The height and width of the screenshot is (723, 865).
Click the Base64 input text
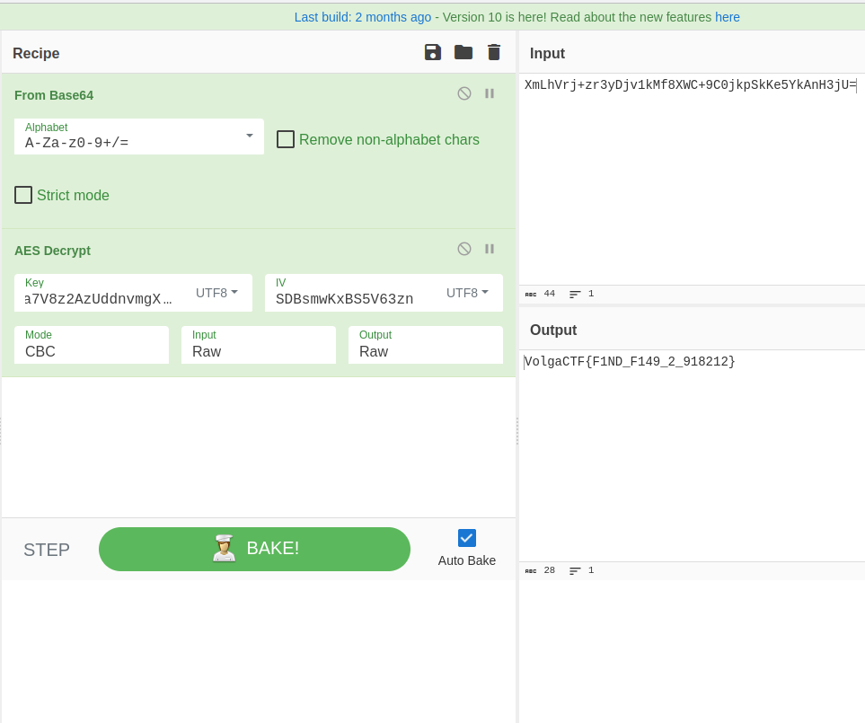coord(690,84)
